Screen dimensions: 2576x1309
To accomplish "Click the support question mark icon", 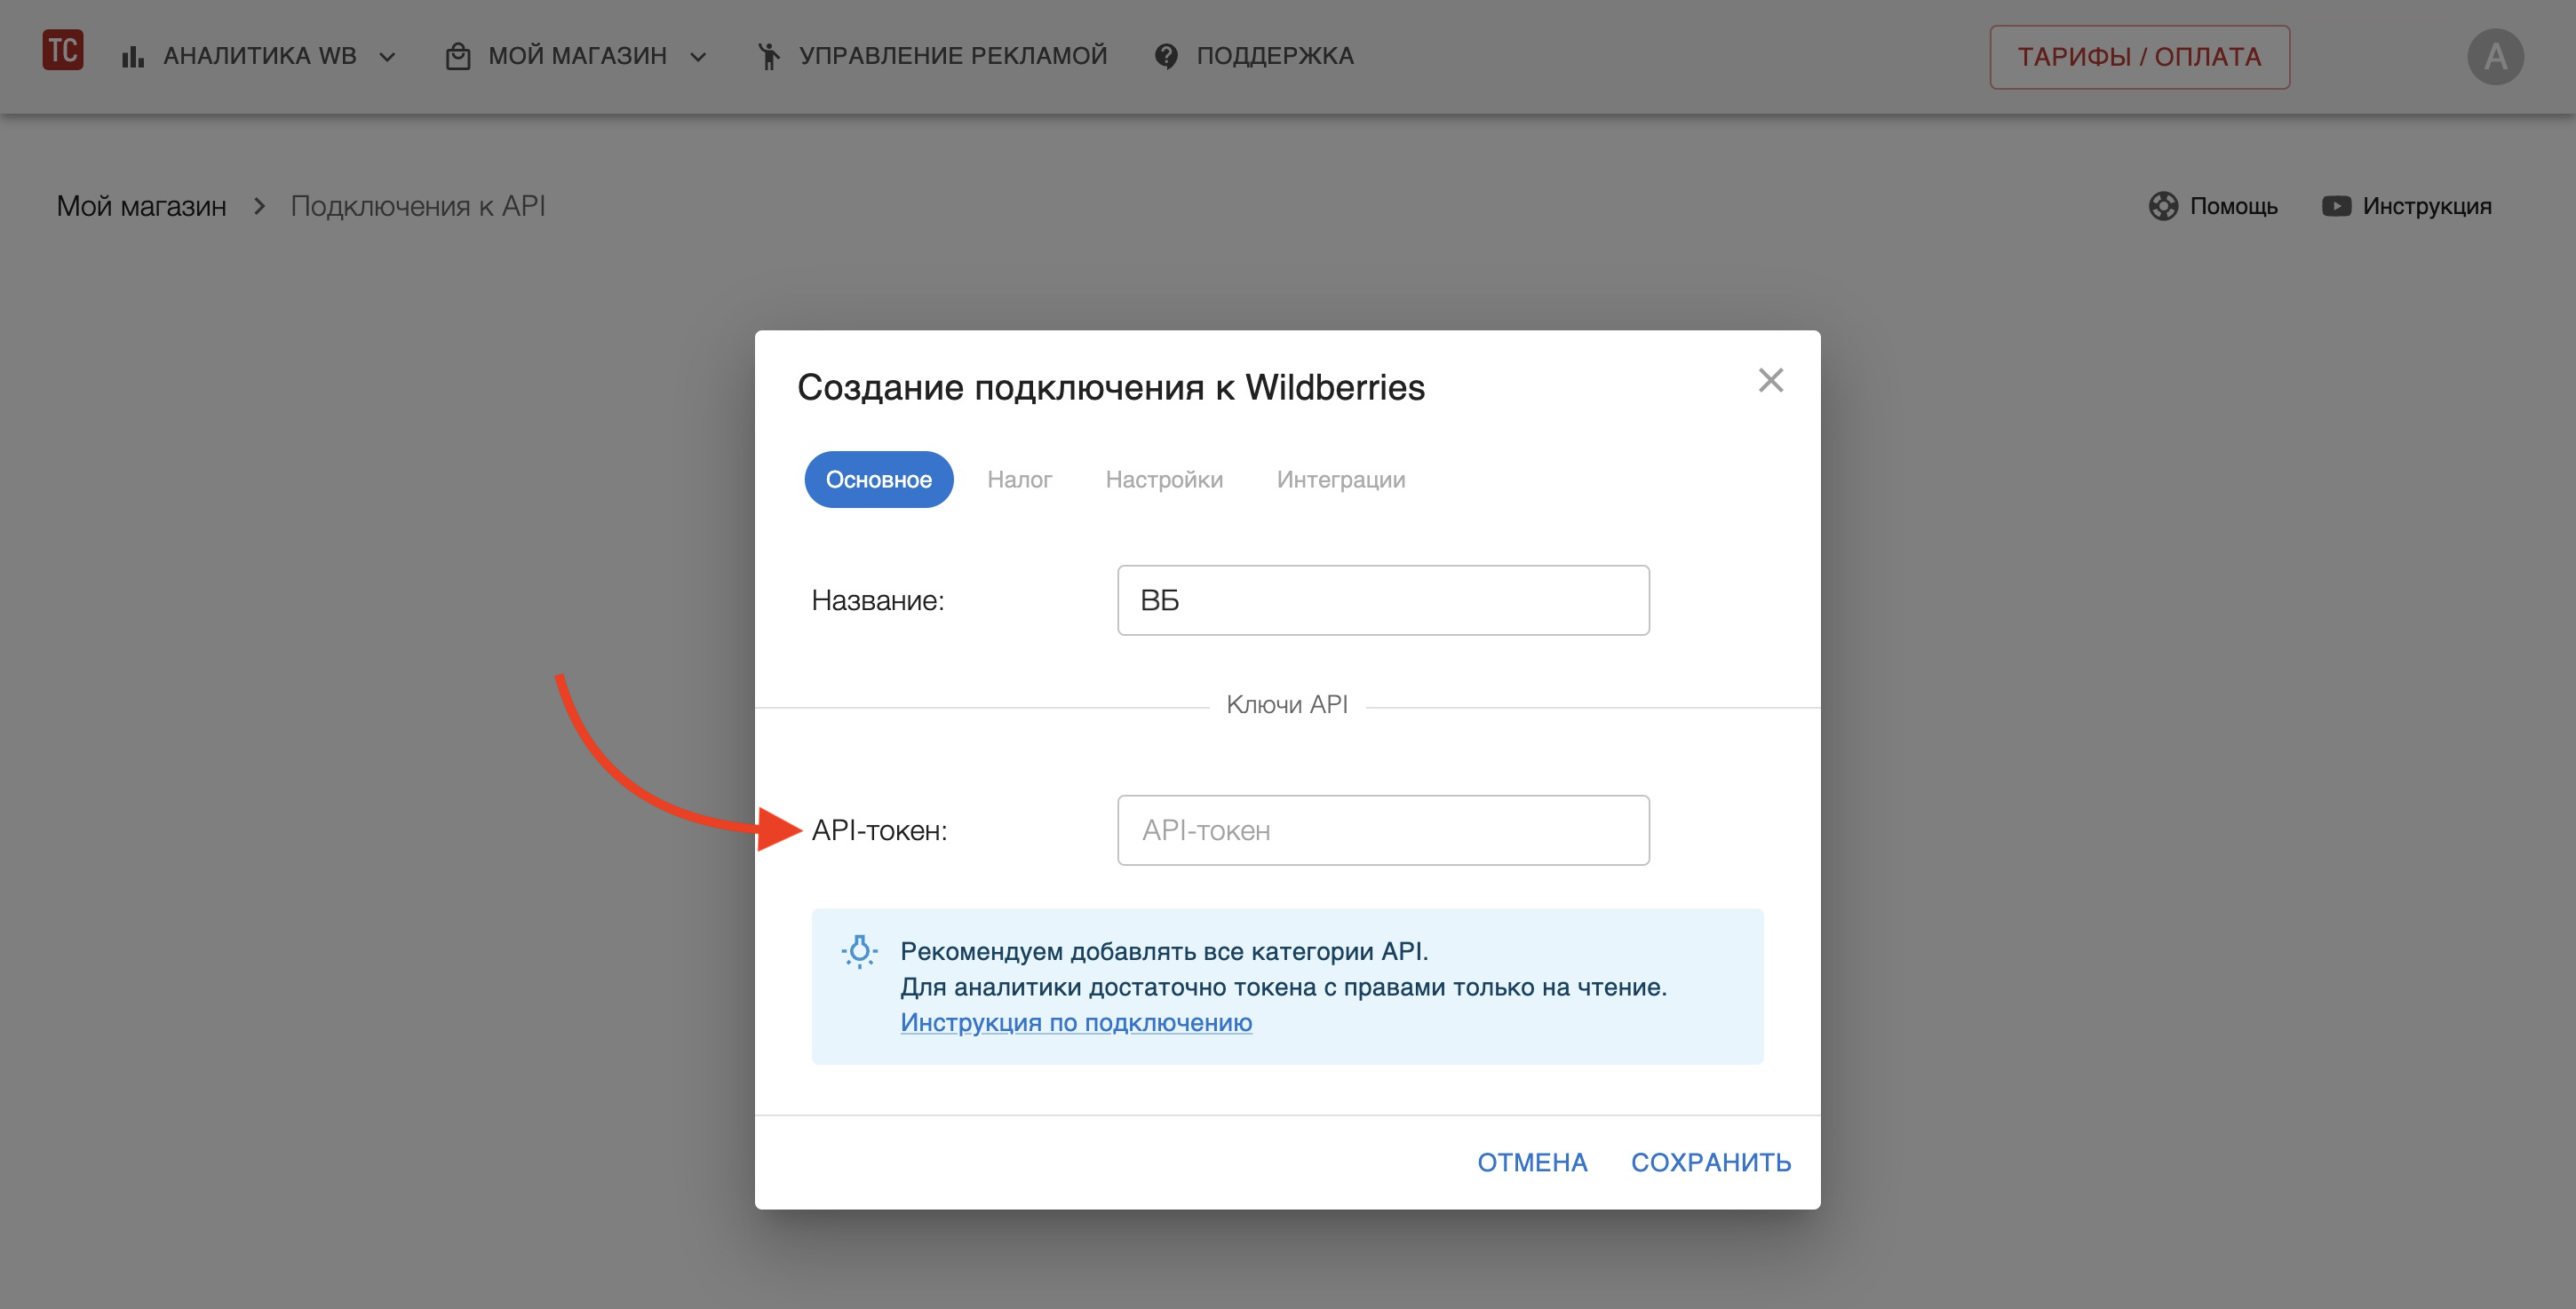I will coord(1165,57).
